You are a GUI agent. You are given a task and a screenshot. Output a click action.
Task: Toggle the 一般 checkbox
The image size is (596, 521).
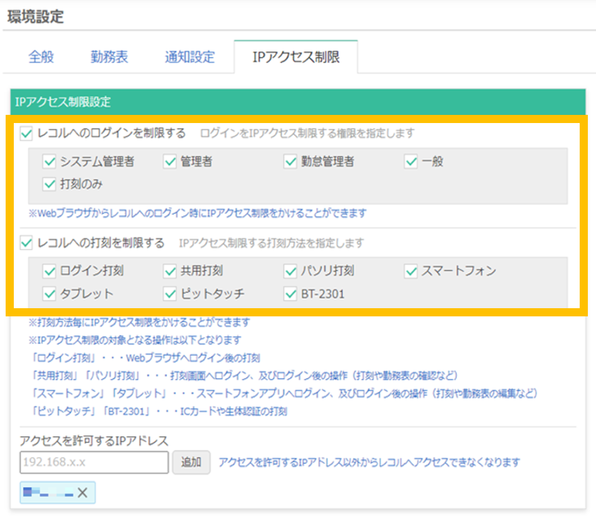point(410,161)
